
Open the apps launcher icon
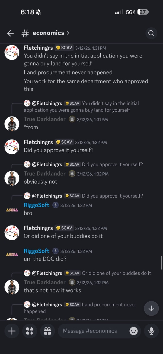coord(30,331)
